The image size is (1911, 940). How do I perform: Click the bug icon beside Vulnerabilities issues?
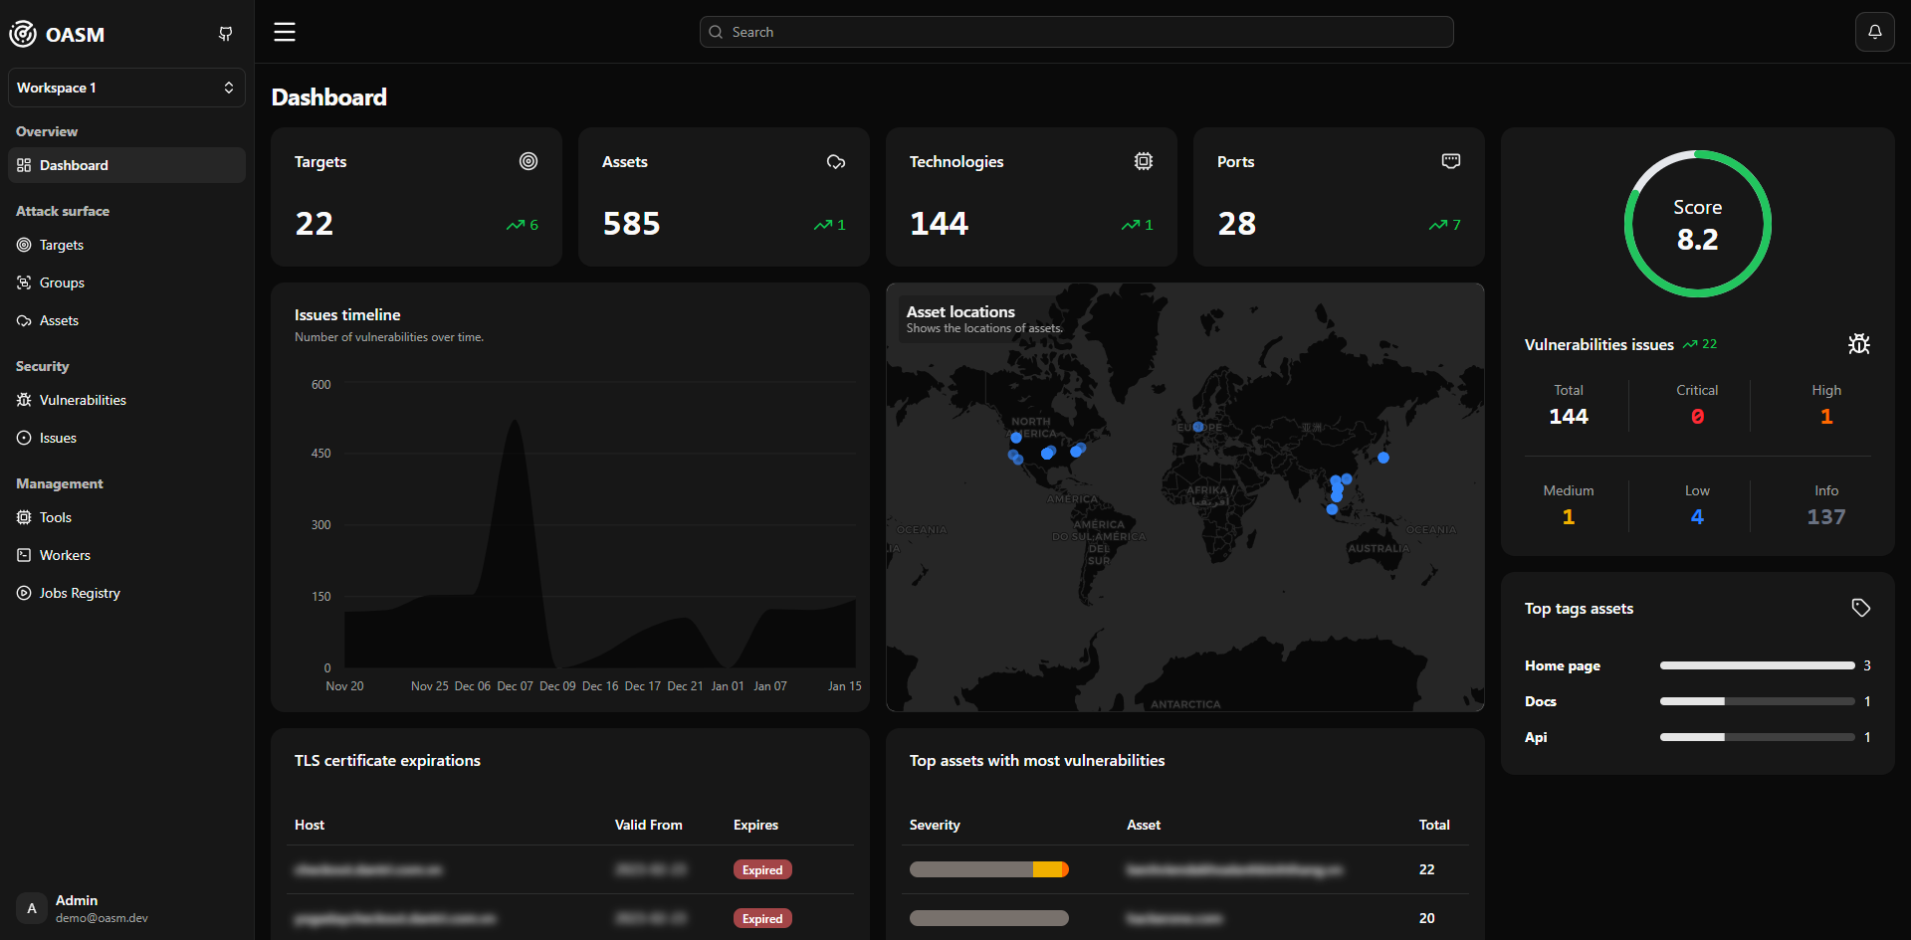pyautogui.click(x=1859, y=343)
